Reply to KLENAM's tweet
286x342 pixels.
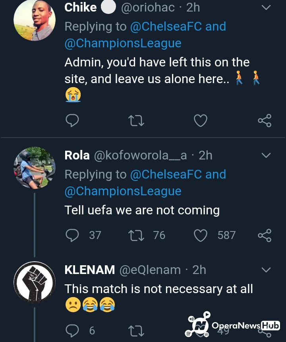tap(72, 330)
